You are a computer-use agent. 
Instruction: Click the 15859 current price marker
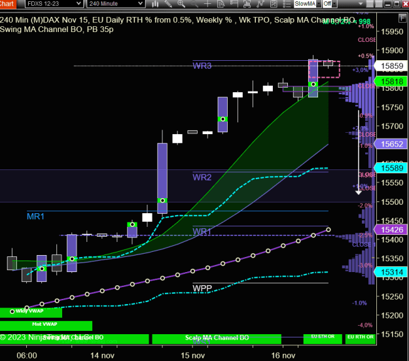(x=391, y=66)
